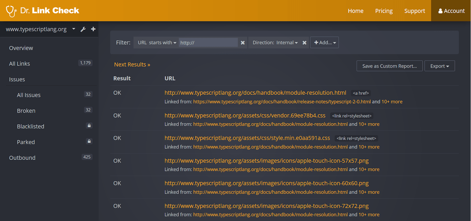Click the <a href> tag label
The image size is (471, 221).
point(361,93)
